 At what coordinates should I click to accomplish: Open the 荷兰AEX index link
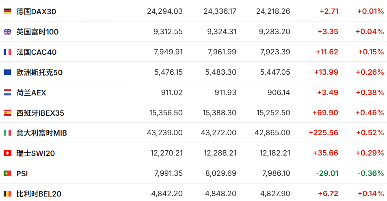[31, 93]
